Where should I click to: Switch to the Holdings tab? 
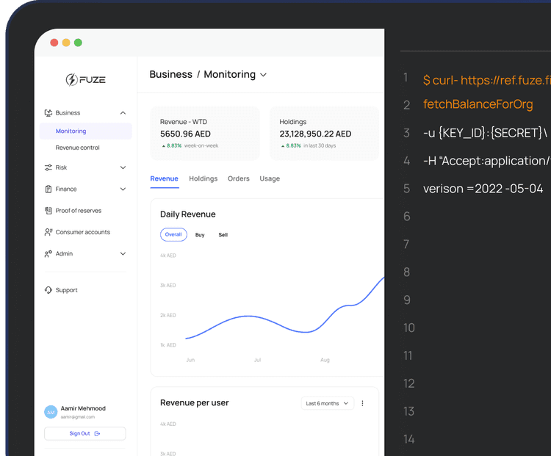click(x=203, y=178)
